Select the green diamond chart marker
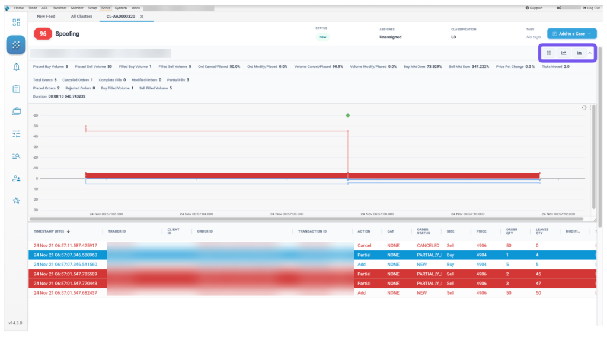The width and height of the screenshot is (607, 341). [x=347, y=115]
